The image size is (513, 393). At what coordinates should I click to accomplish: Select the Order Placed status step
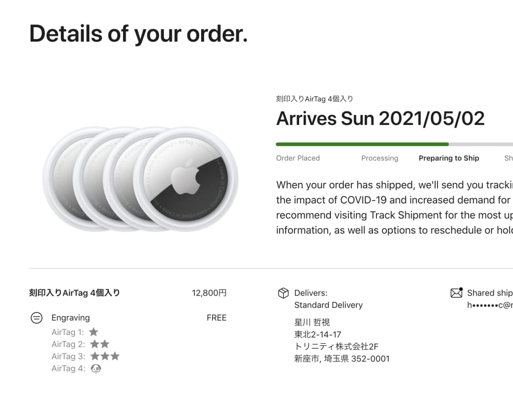pos(298,158)
